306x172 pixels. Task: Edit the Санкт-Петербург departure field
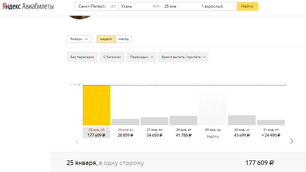tap(92, 6)
